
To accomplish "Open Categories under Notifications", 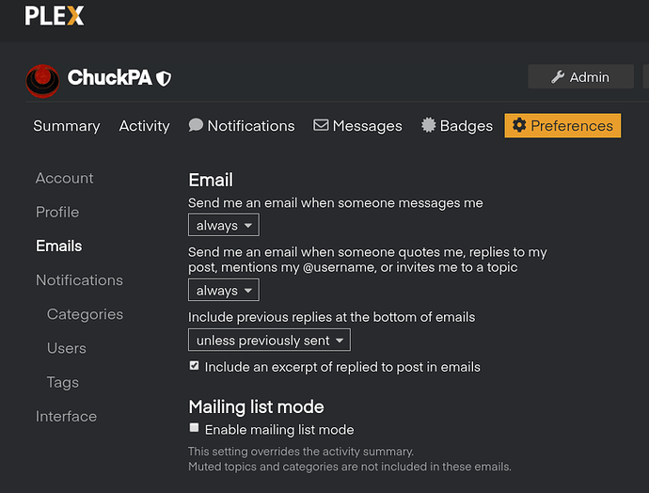I will tap(85, 314).
